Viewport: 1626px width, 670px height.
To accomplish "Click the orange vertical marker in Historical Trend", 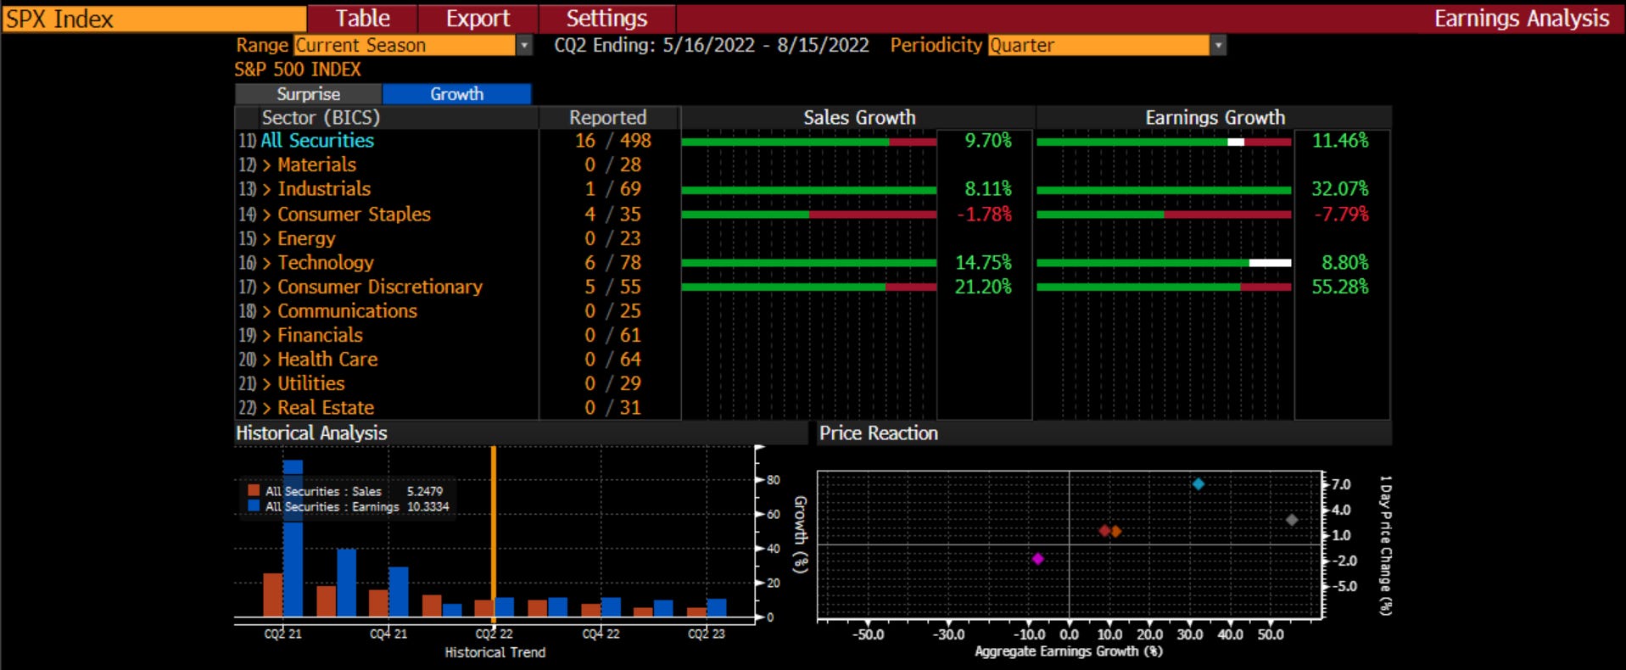I will [x=494, y=536].
